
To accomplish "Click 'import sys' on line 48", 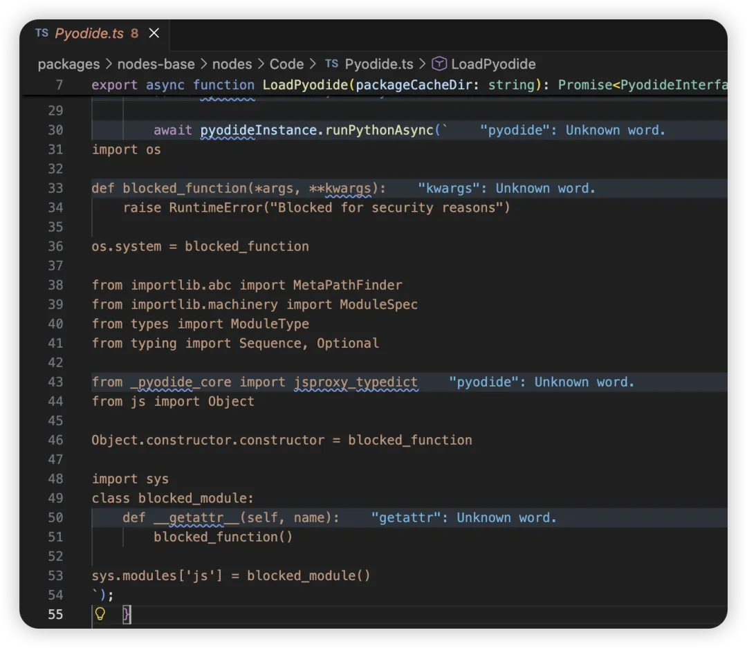I will click(130, 479).
